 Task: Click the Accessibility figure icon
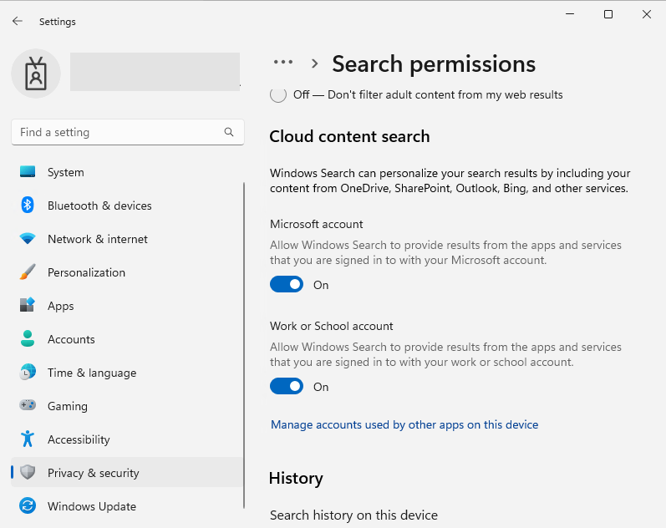coord(28,439)
